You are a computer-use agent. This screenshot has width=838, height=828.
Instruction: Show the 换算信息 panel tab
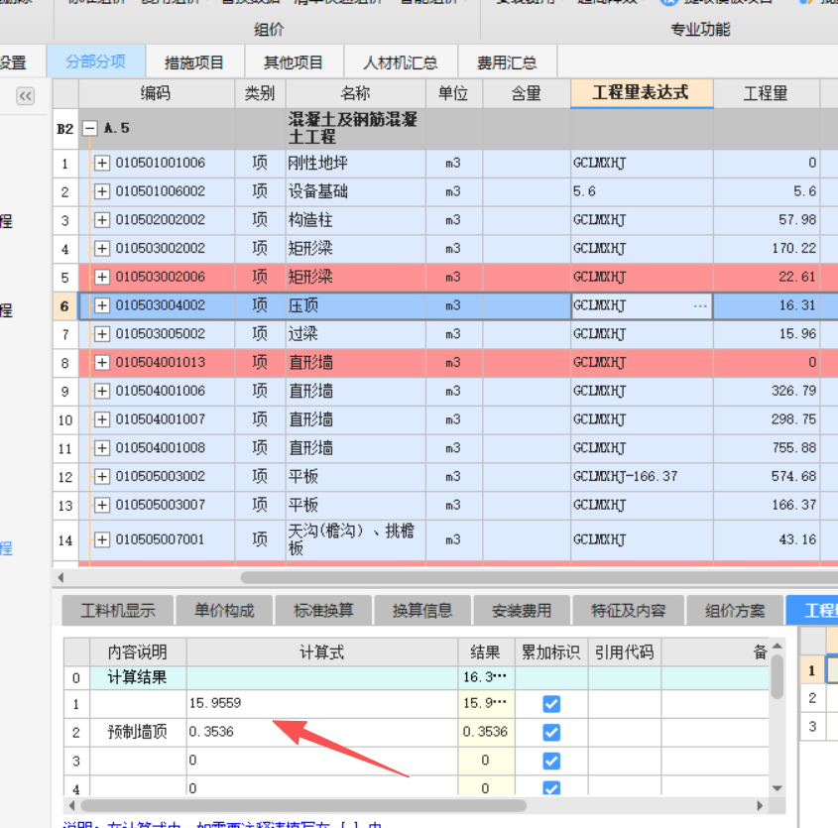(422, 611)
